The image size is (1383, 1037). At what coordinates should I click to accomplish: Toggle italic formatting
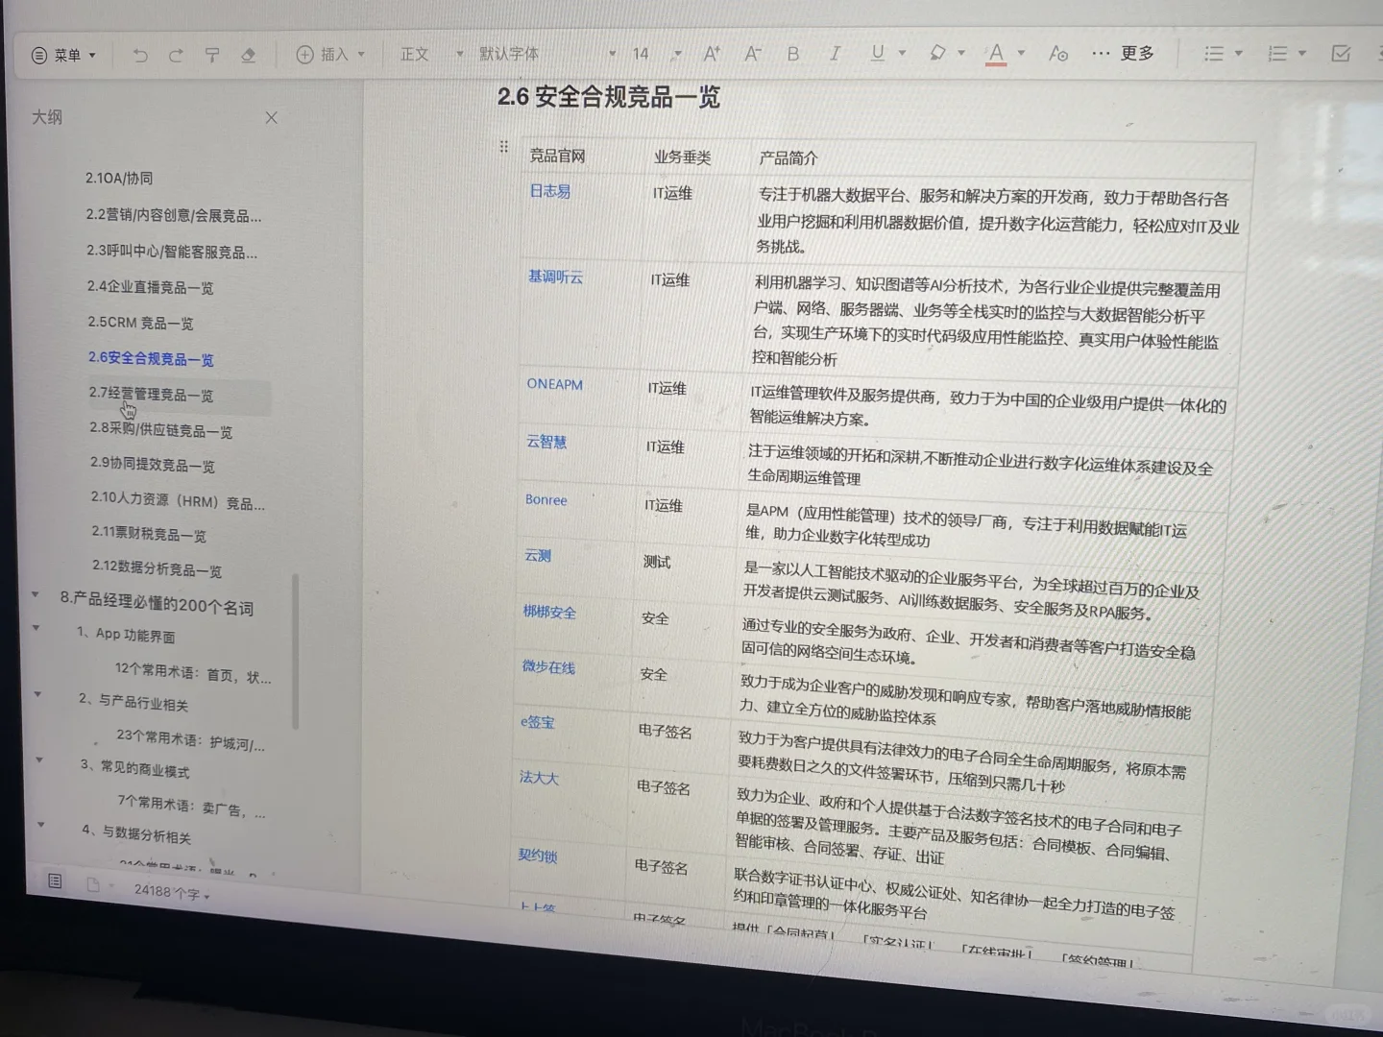[835, 54]
